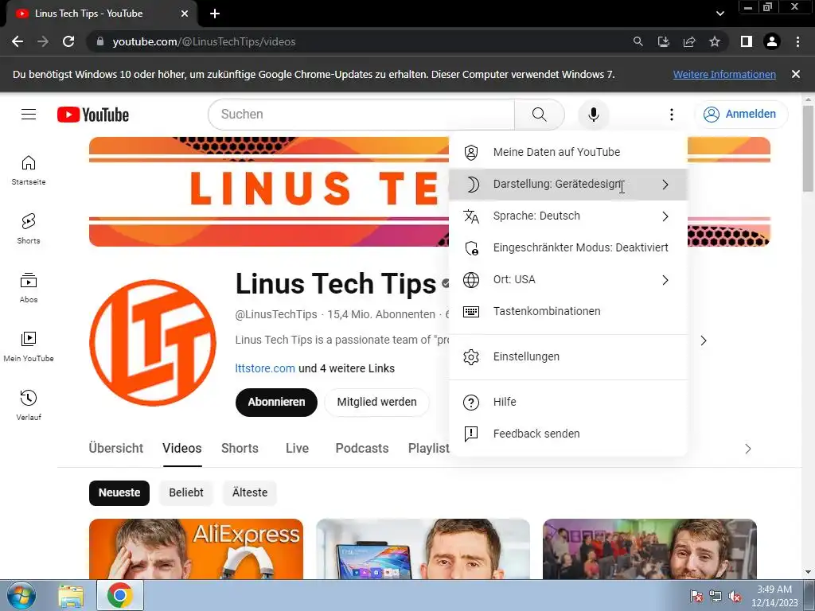Open File Explorer from the taskbar
815x611 pixels.
point(71,596)
